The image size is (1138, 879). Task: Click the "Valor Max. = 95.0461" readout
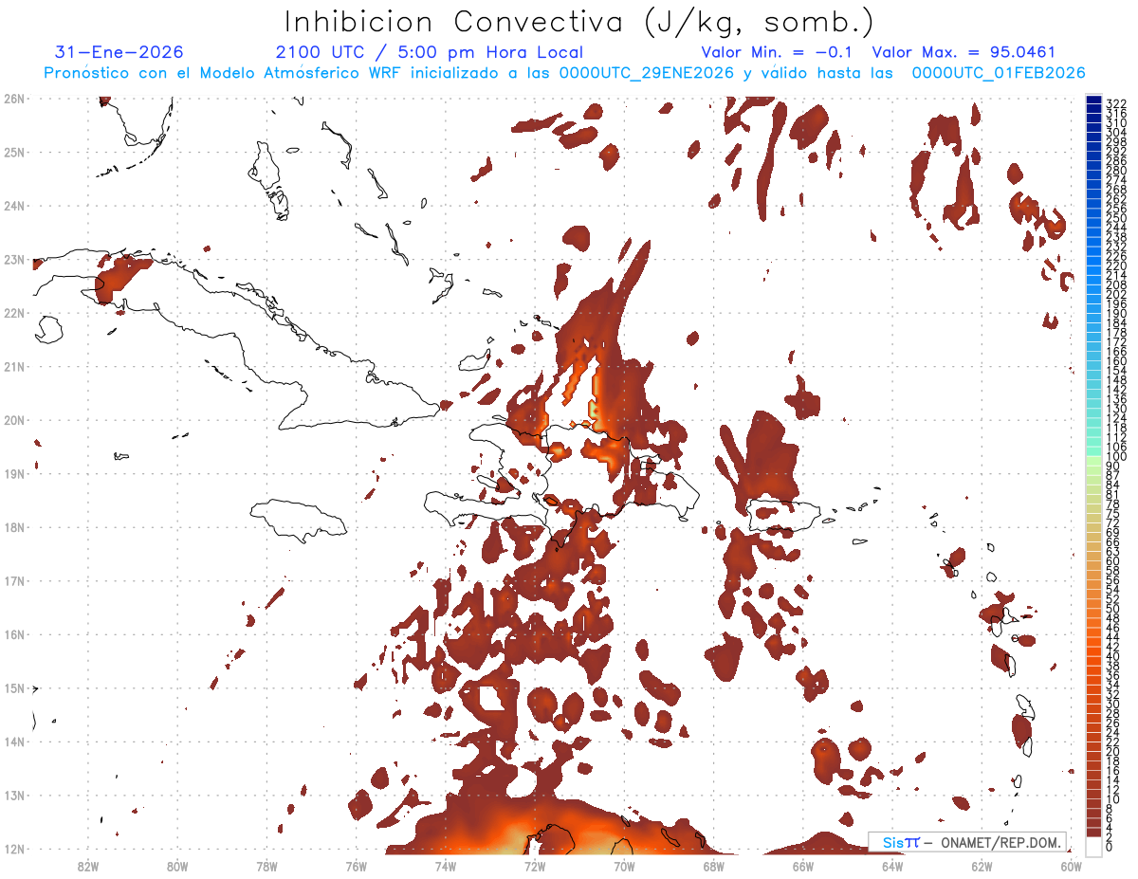pyautogui.click(x=964, y=52)
